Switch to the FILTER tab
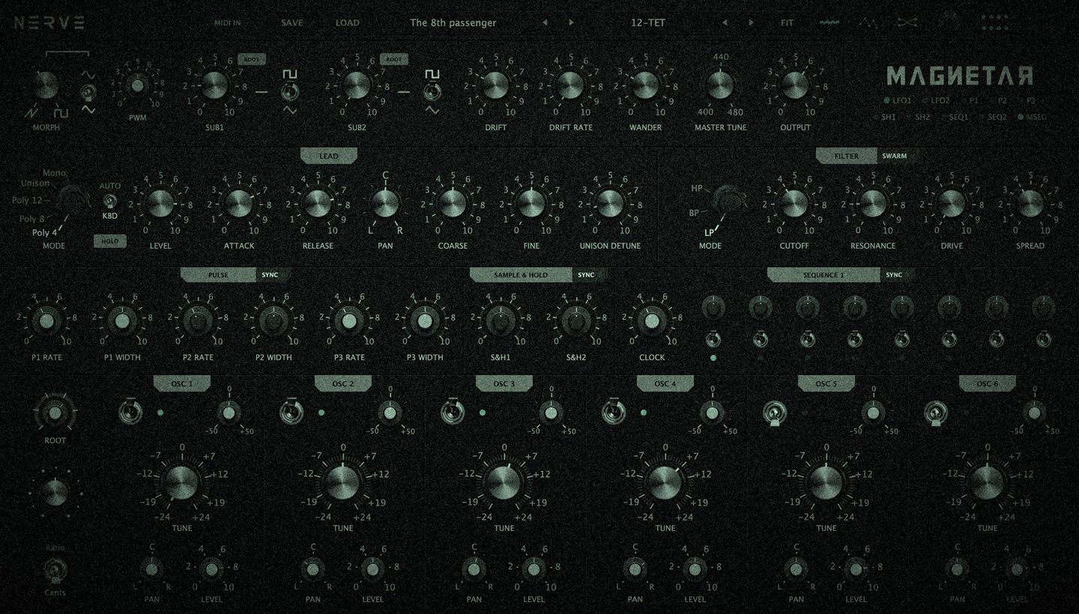1079x614 pixels. tap(847, 156)
